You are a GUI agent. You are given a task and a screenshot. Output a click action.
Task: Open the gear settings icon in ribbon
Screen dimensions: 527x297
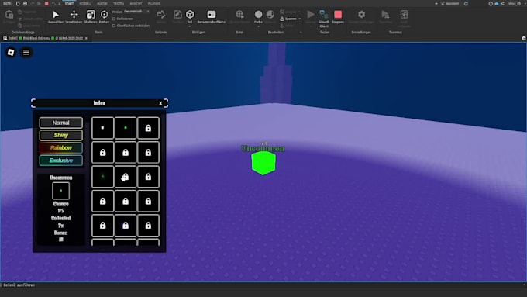pyautogui.click(x=361, y=15)
